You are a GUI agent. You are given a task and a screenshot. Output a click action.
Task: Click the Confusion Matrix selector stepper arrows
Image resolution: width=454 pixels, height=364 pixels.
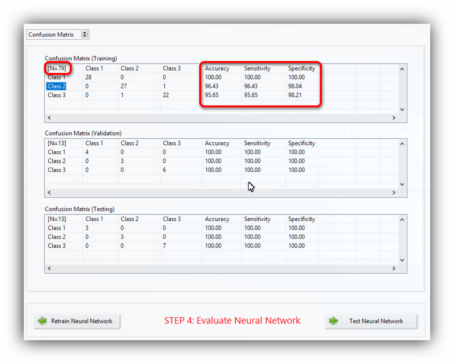click(x=85, y=34)
